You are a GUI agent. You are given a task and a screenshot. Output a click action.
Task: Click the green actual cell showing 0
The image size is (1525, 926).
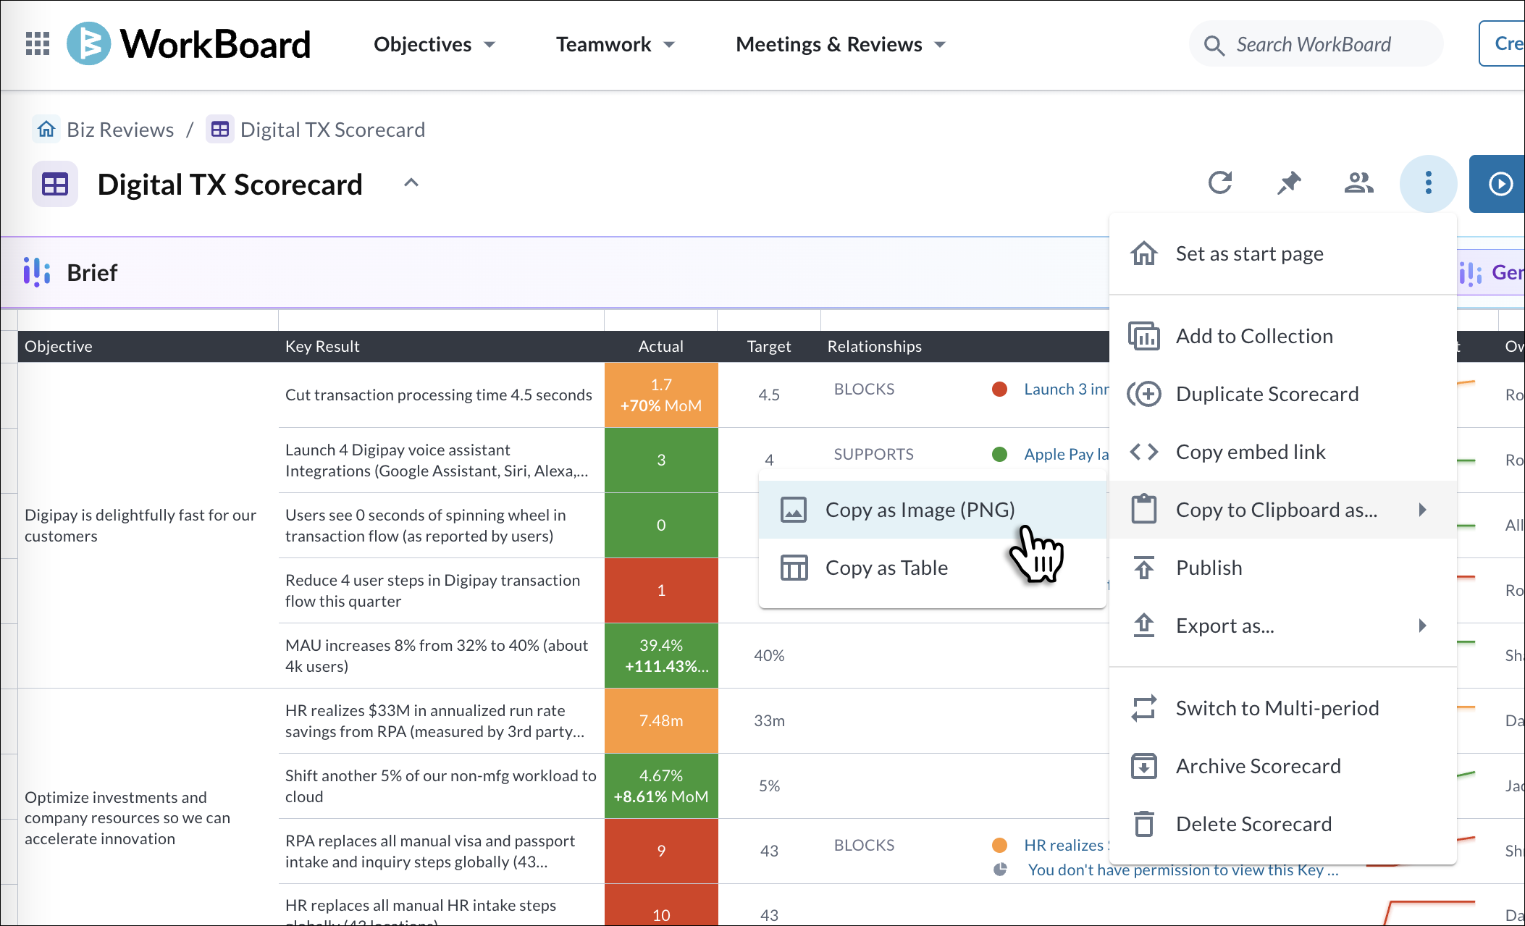coord(661,525)
